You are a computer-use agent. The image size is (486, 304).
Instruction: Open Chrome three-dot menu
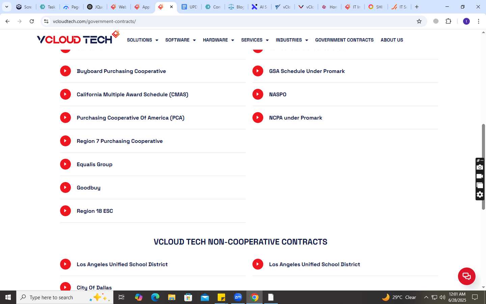tap(479, 21)
